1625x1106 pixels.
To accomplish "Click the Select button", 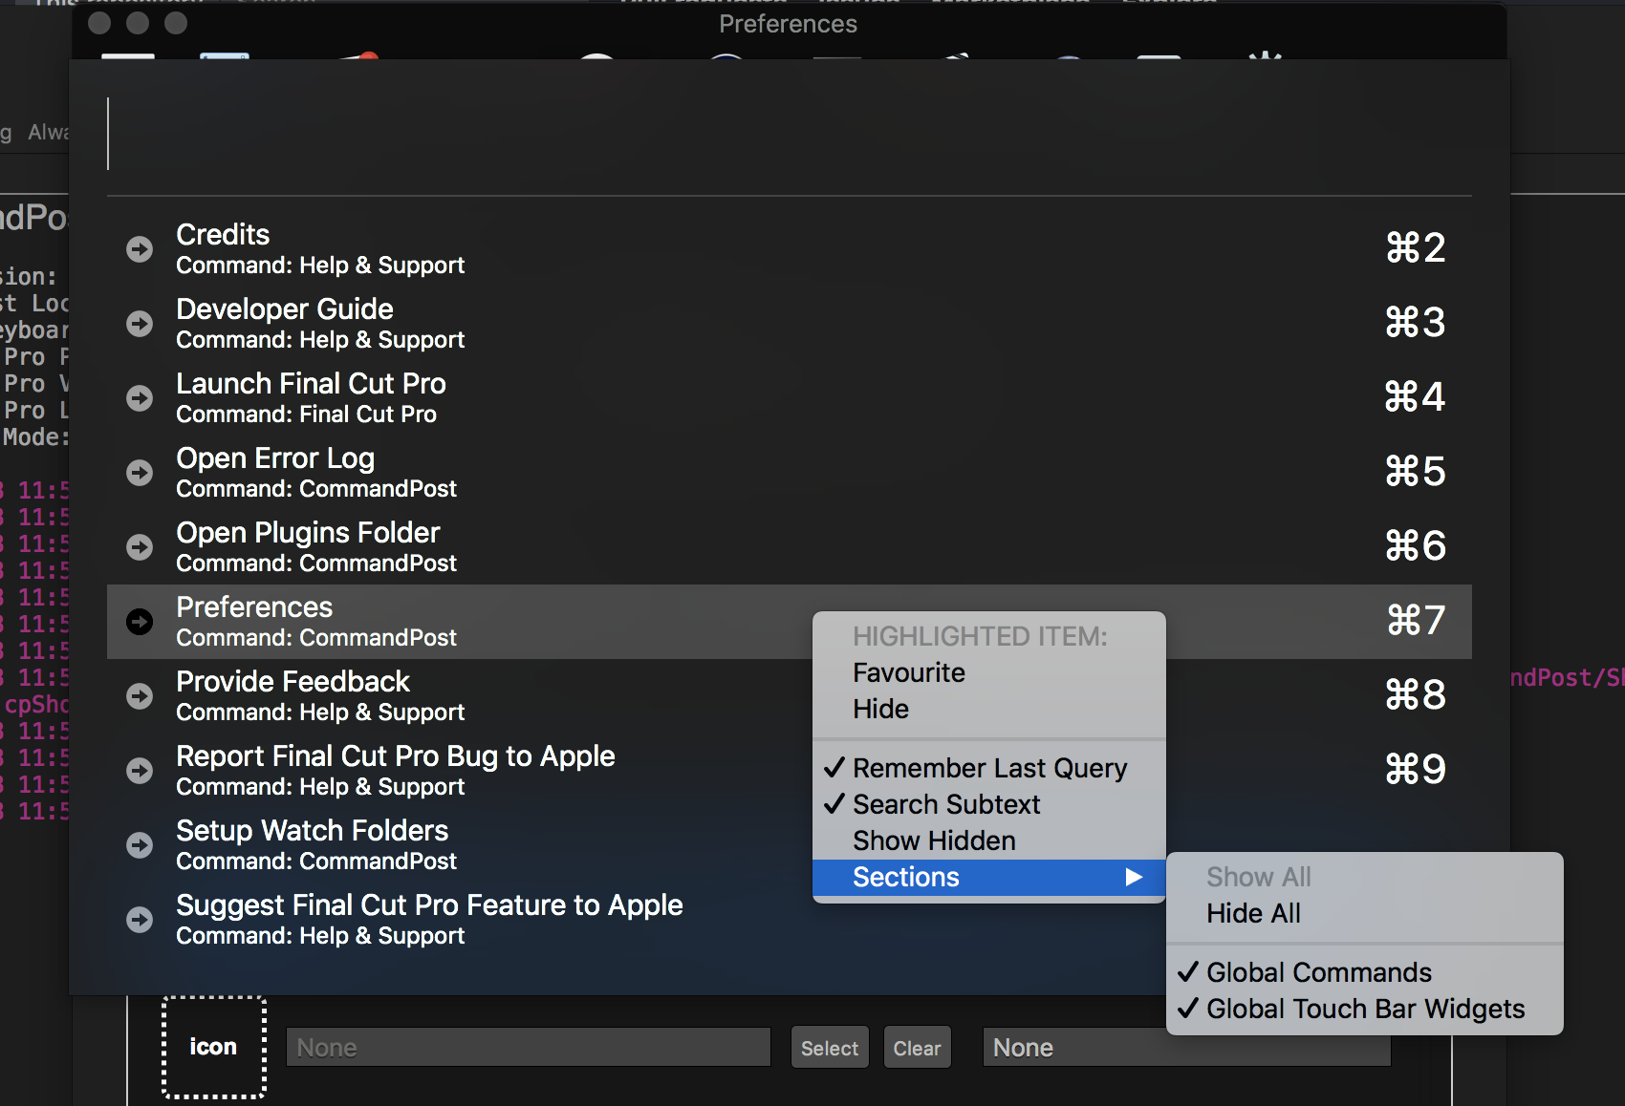I will point(830,1048).
